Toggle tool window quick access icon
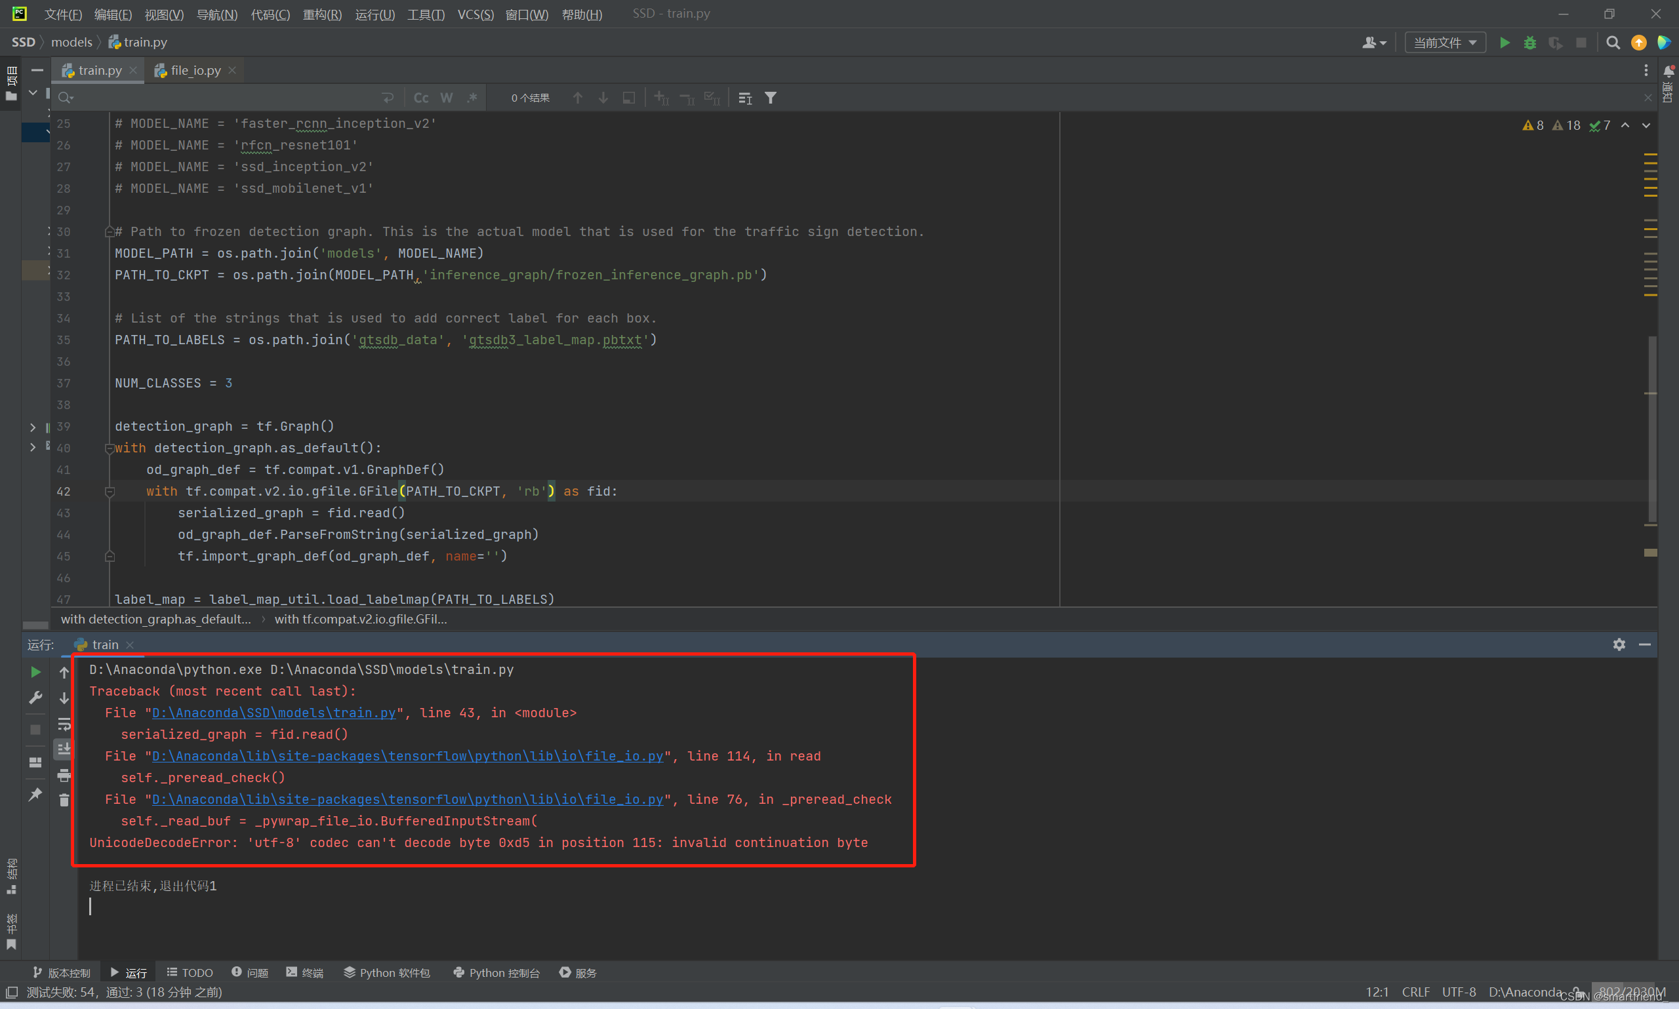This screenshot has height=1009, width=1679. tap(12, 993)
